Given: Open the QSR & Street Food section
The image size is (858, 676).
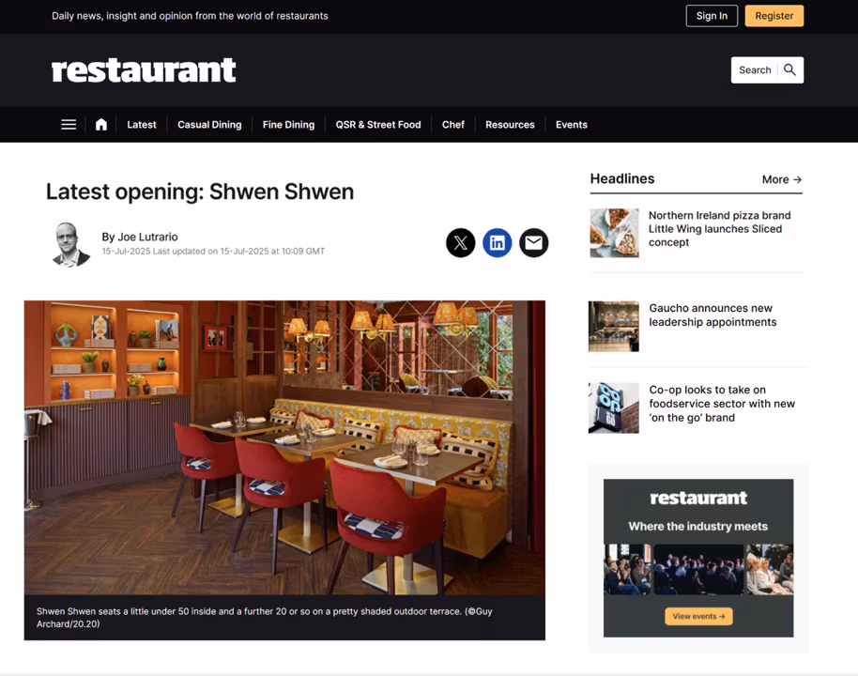Looking at the screenshot, I should point(378,125).
